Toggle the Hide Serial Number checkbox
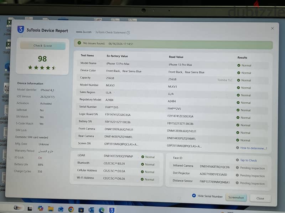Screen dimensions: 285x213 (194, 196)
